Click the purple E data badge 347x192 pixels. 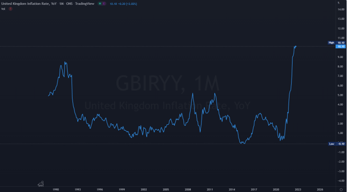tap(104, 4)
